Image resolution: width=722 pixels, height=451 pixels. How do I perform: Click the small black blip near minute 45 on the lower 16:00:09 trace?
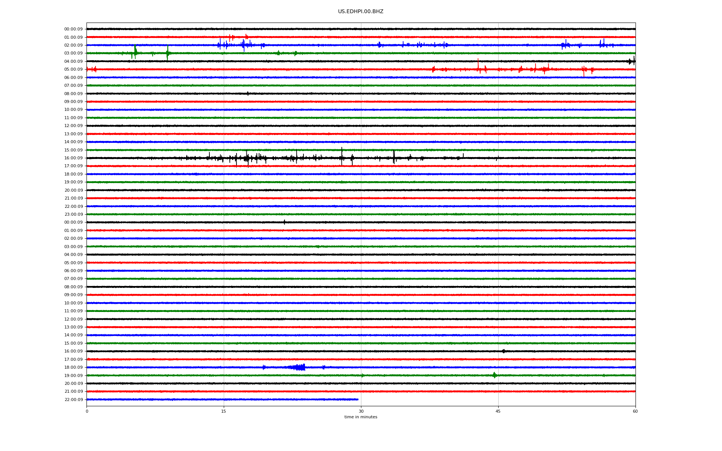tap(504, 351)
